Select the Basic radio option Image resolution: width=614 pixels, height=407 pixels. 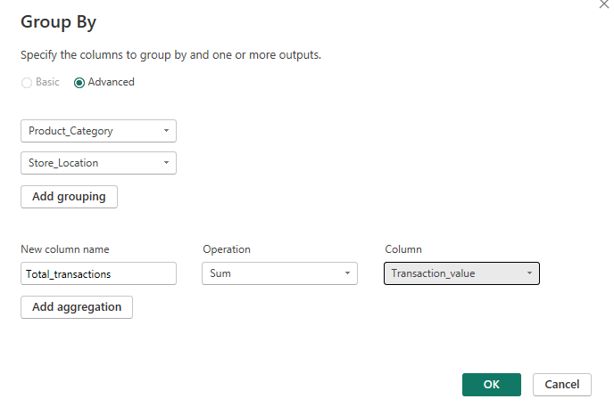pyautogui.click(x=27, y=82)
